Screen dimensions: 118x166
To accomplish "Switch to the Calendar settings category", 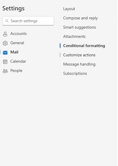I will (18, 61).
